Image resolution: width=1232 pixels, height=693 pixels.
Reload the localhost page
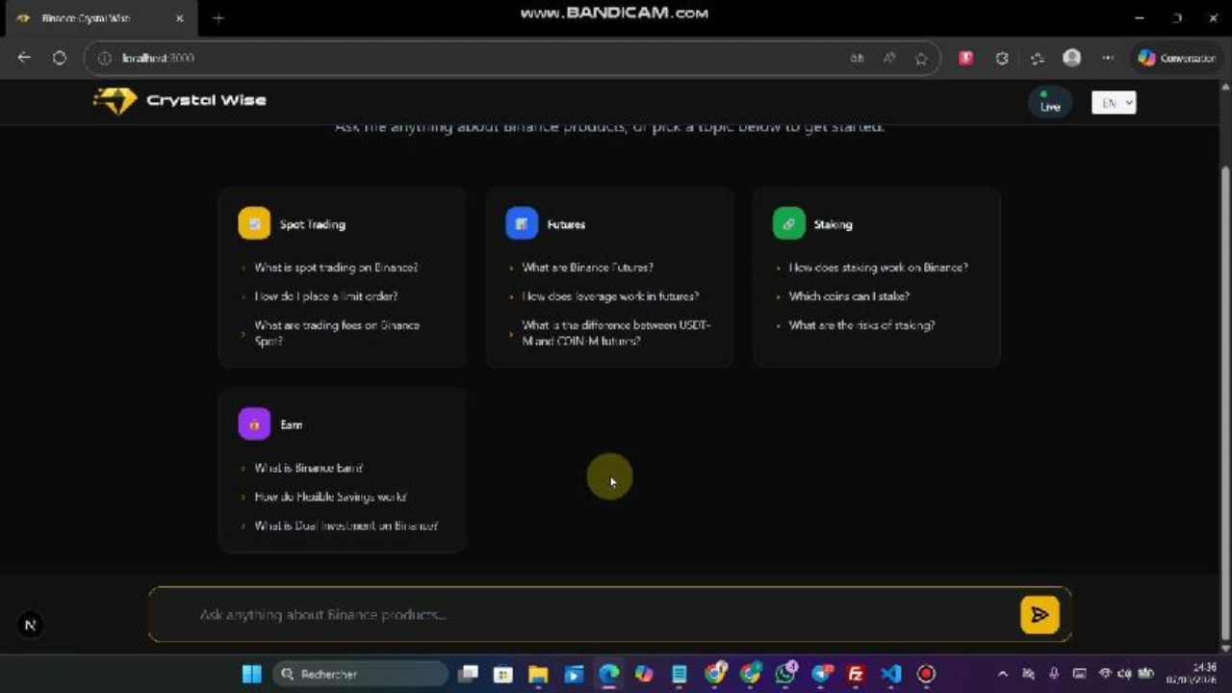[60, 58]
